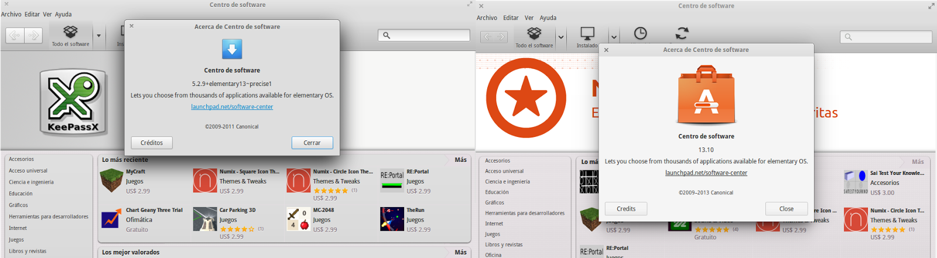Screen dimensions: 937x258
Task: Expand dropdown beside Todo el software, left window
Action: [x=98, y=36]
